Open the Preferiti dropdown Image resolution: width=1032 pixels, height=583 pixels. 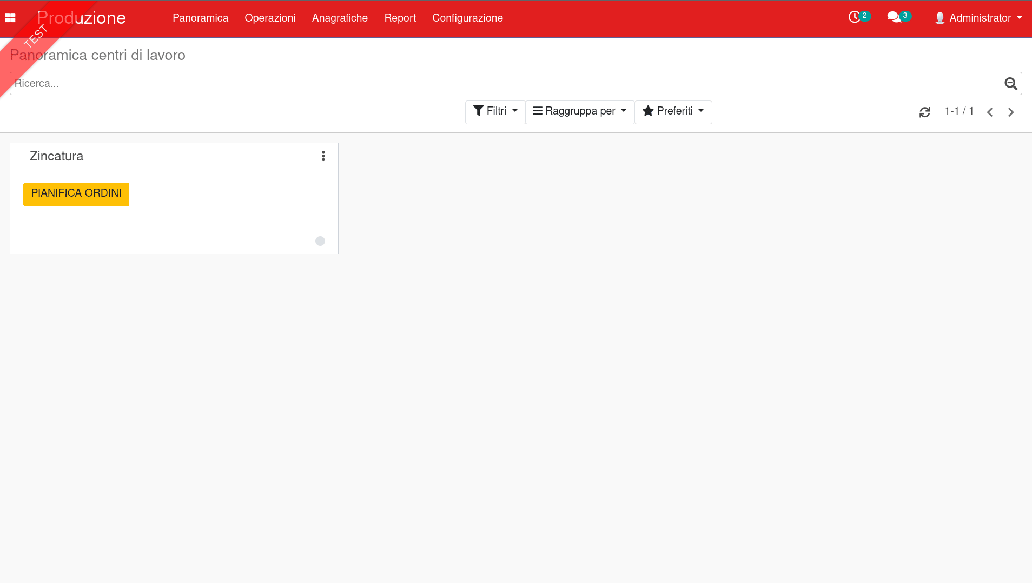click(x=673, y=111)
